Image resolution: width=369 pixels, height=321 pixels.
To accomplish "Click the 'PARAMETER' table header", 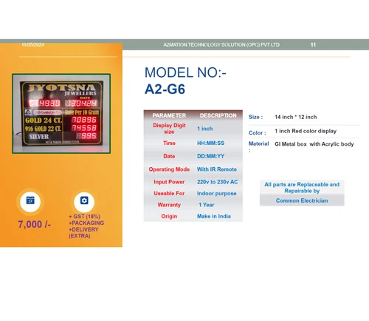I will pos(169,115).
